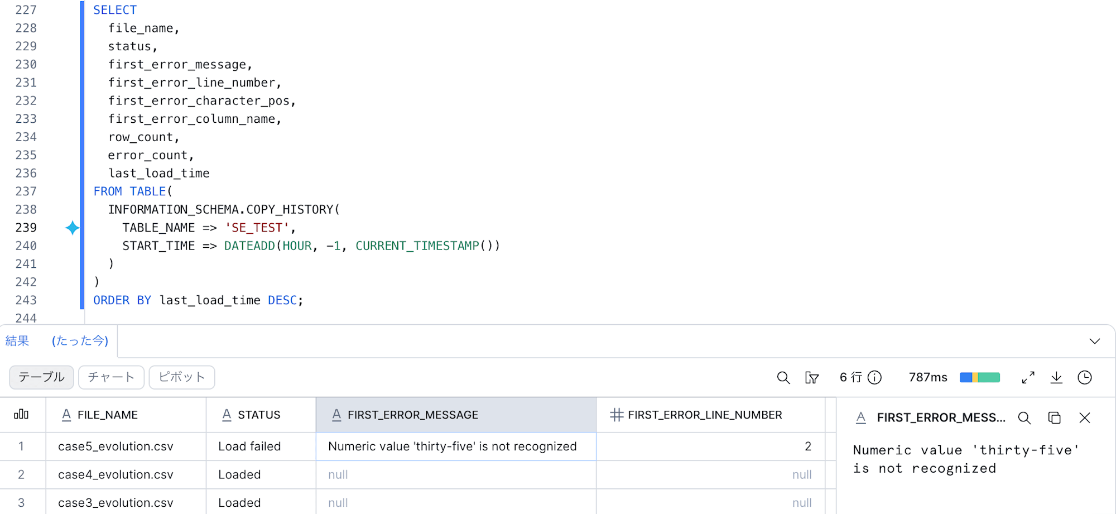
Task: Open column statistics chart icon in the table header
Action: click(x=21, y=415)
